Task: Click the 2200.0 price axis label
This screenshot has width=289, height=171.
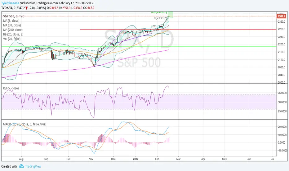Action: [282, 44]
